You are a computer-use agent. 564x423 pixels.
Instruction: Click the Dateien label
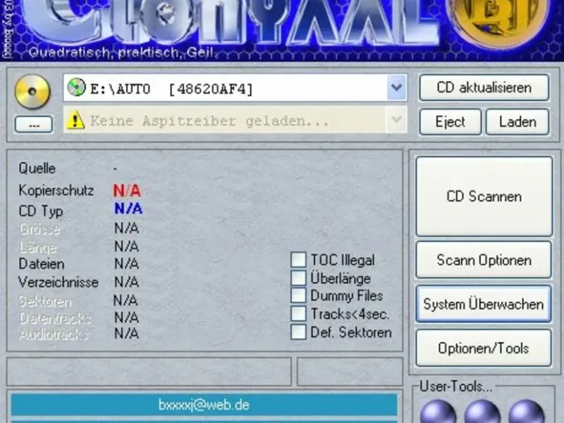click(x=42, y=264)
